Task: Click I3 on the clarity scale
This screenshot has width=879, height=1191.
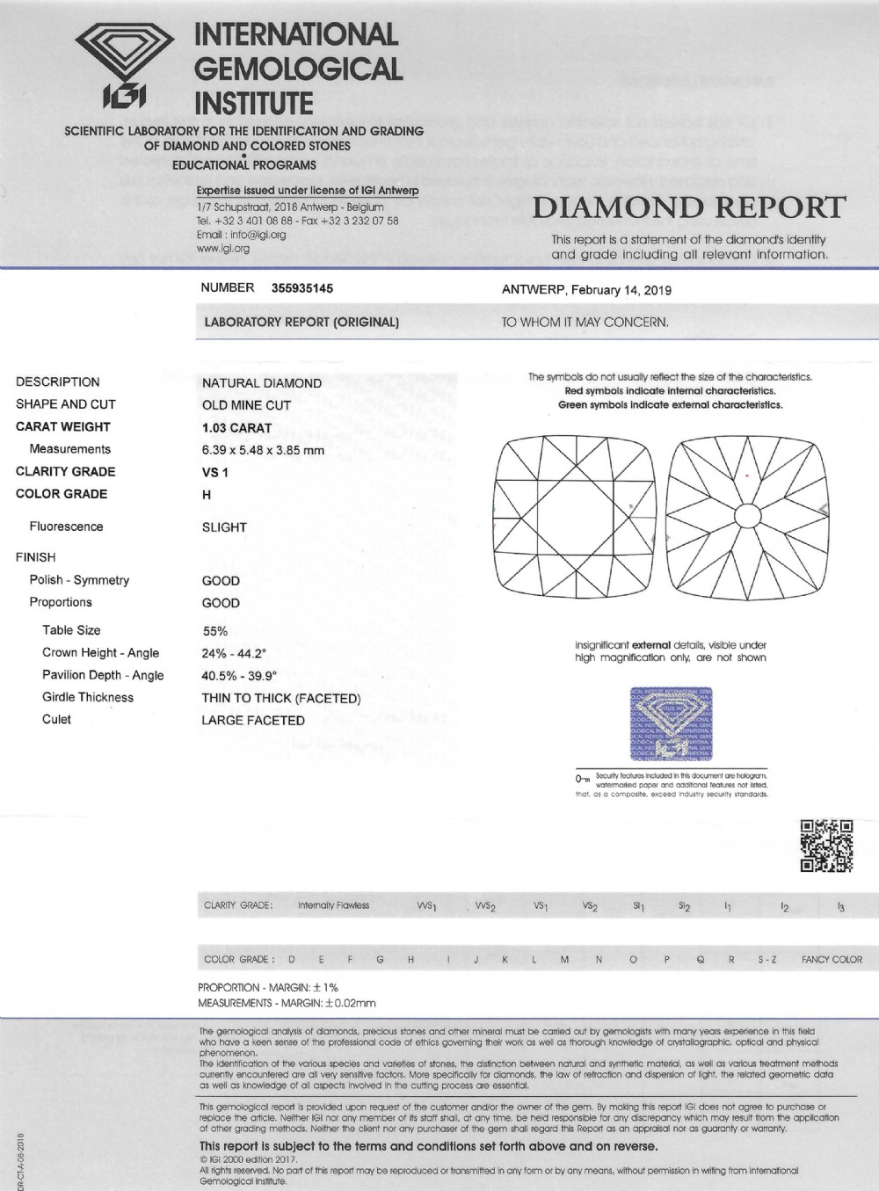Action: coord(841,907)
